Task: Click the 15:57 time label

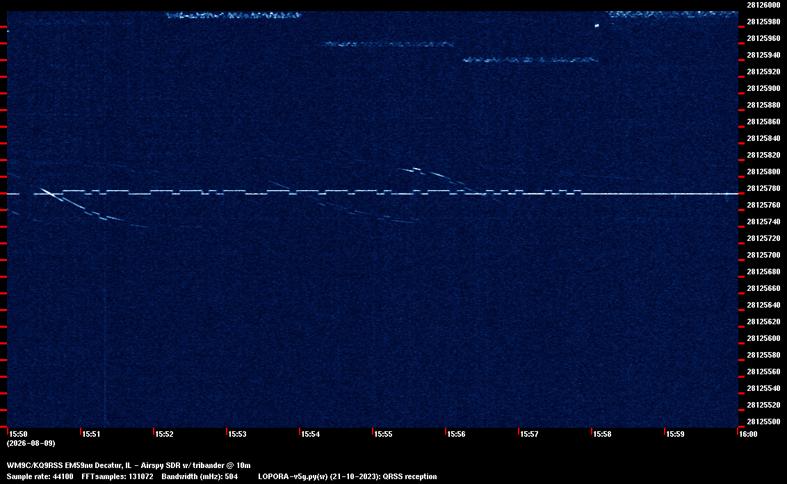Action: [529, 434]
